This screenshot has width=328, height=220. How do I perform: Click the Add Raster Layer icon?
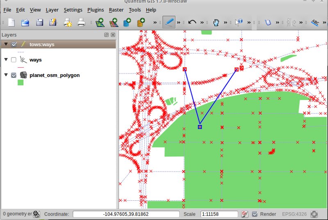click(114, 23)
